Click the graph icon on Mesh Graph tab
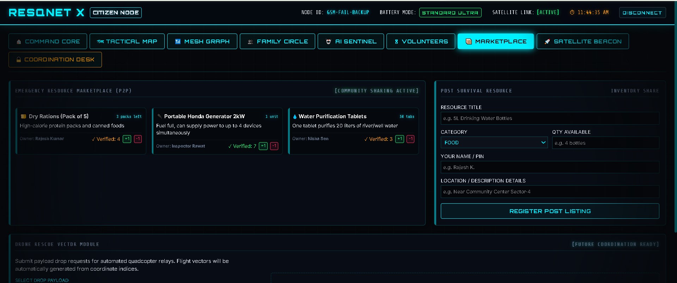The image size is (677, 283). click(178, 42)
